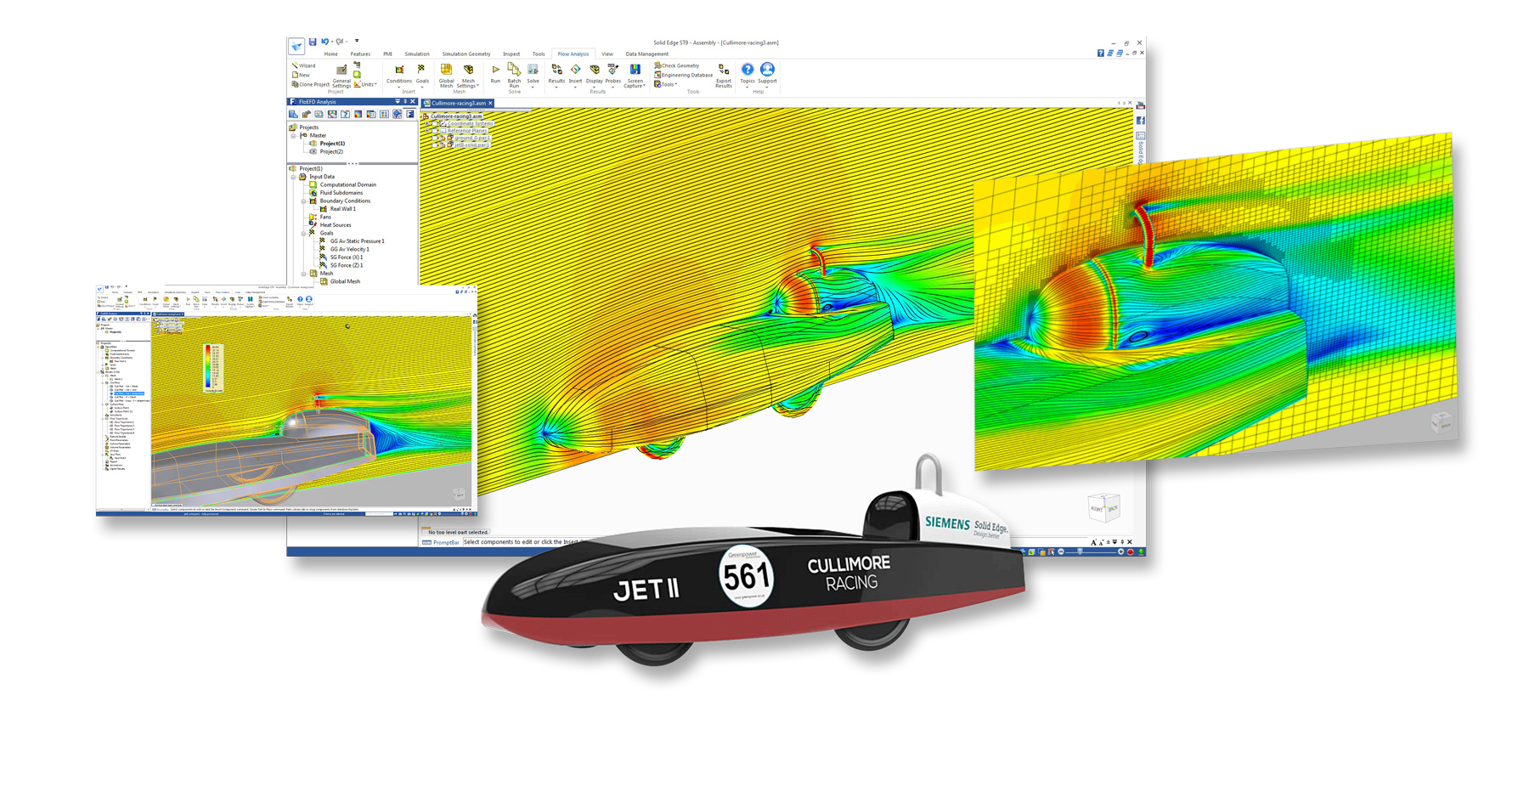The height and width of the screenshot is (786, 1529).
Task: Toggle the Reference Planes checkbox
Action: pos(434,131)
